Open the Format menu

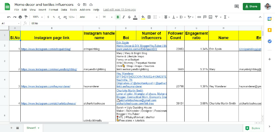click(x=53, y=10)
